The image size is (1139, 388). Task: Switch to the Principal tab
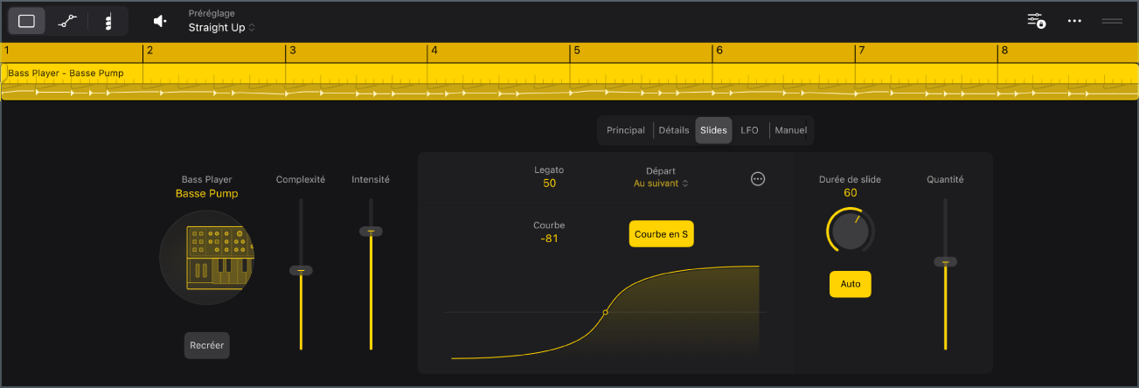[x=626, y=130]
